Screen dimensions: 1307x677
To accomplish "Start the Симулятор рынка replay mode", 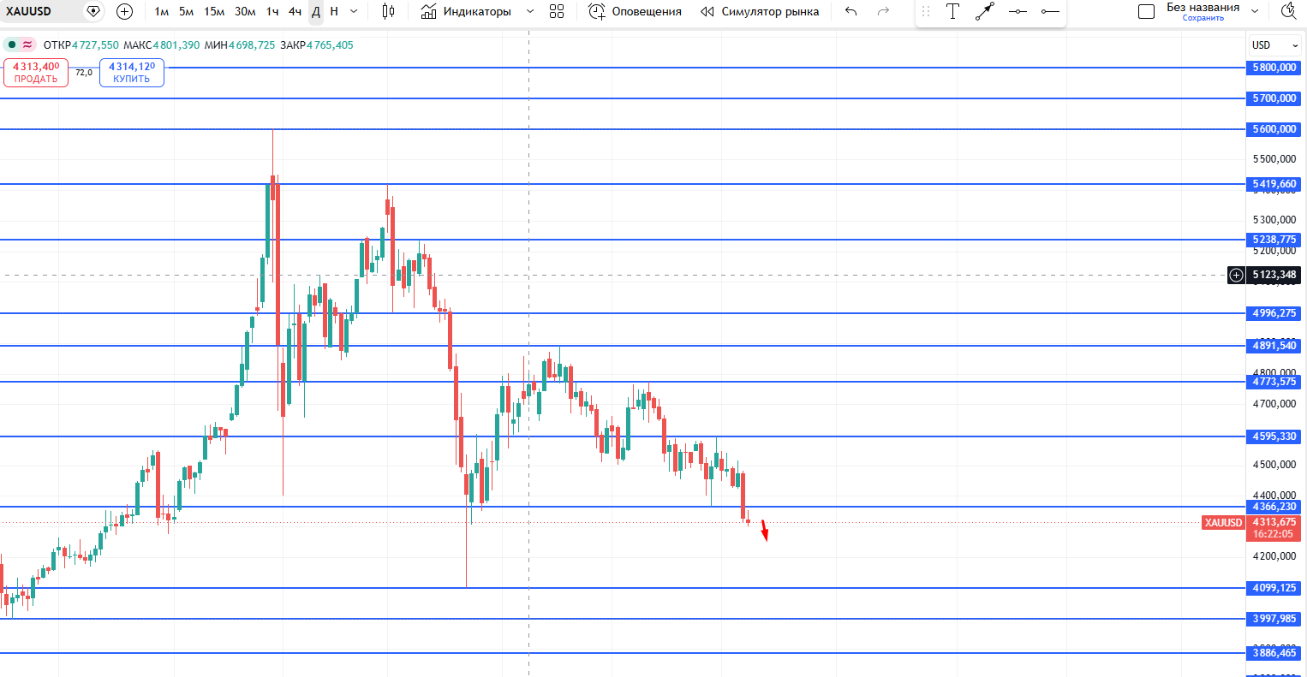I will point(760,11).
